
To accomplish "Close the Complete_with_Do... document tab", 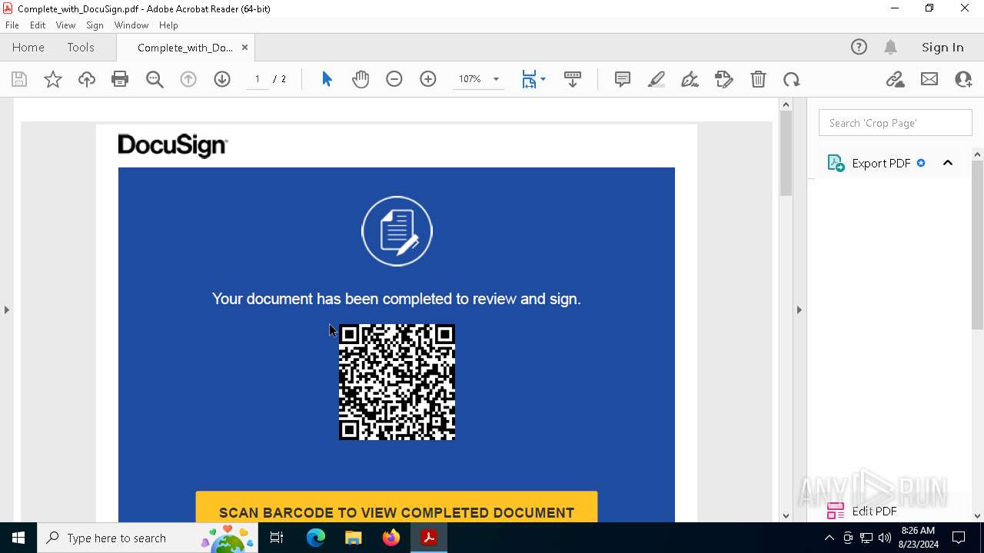I will (244, 48).
